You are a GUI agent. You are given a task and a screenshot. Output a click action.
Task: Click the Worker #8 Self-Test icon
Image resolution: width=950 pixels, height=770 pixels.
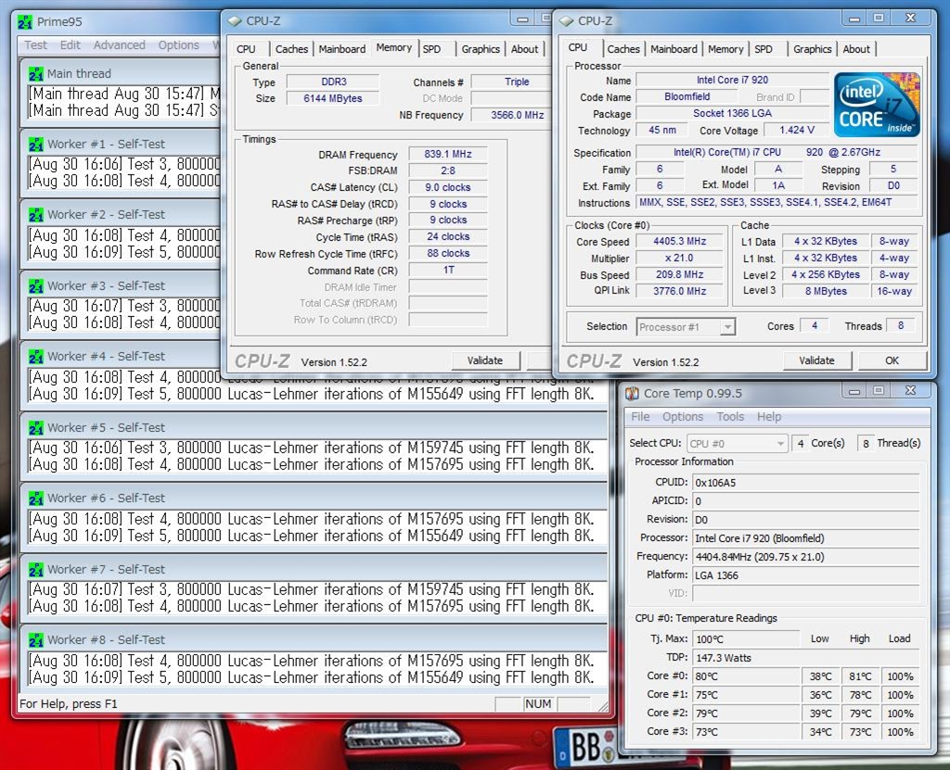[x=36, y=640]
